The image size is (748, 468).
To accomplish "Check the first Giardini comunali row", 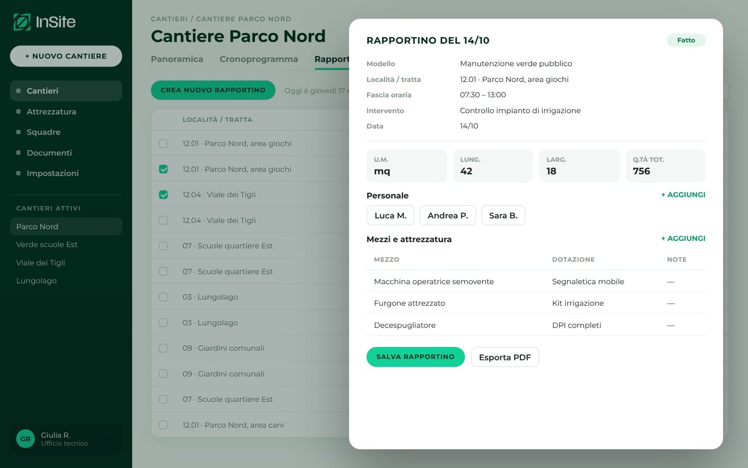I will click(x=163, y=348).
